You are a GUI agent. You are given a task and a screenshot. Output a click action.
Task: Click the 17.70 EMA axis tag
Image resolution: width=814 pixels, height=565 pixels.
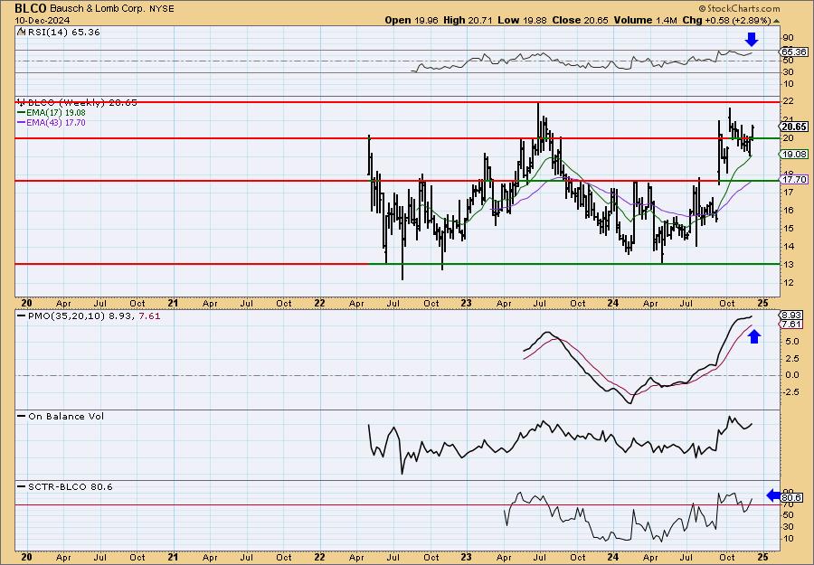coord(794,180)
